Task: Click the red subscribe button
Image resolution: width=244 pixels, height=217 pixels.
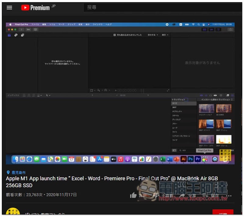Action: point(223,212)
